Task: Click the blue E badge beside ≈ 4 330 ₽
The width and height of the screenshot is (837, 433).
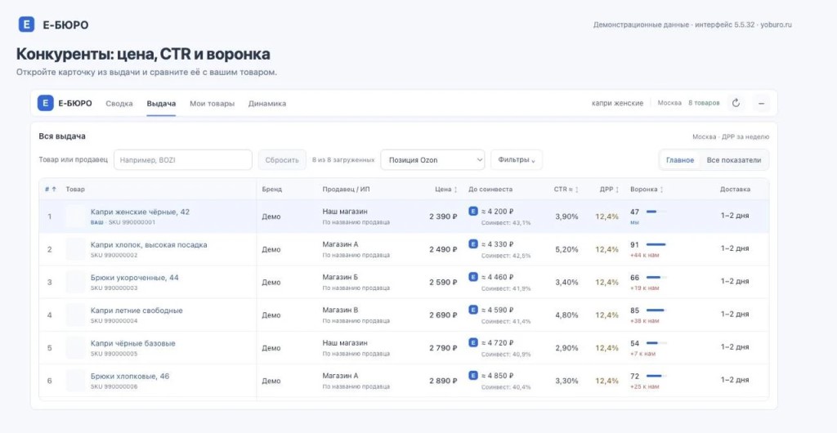Action: (x=473, y=244)
